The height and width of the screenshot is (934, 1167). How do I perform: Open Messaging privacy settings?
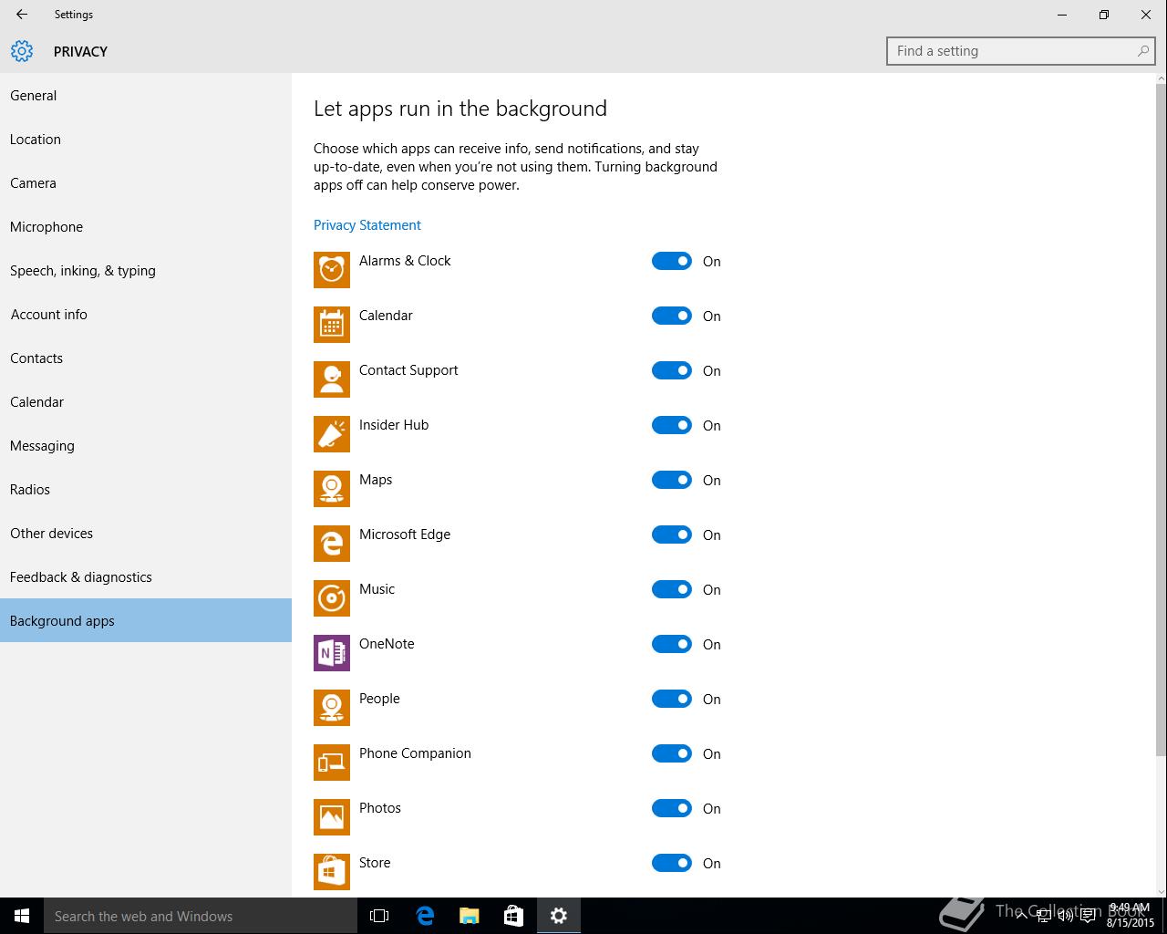[x=146, y=445]
